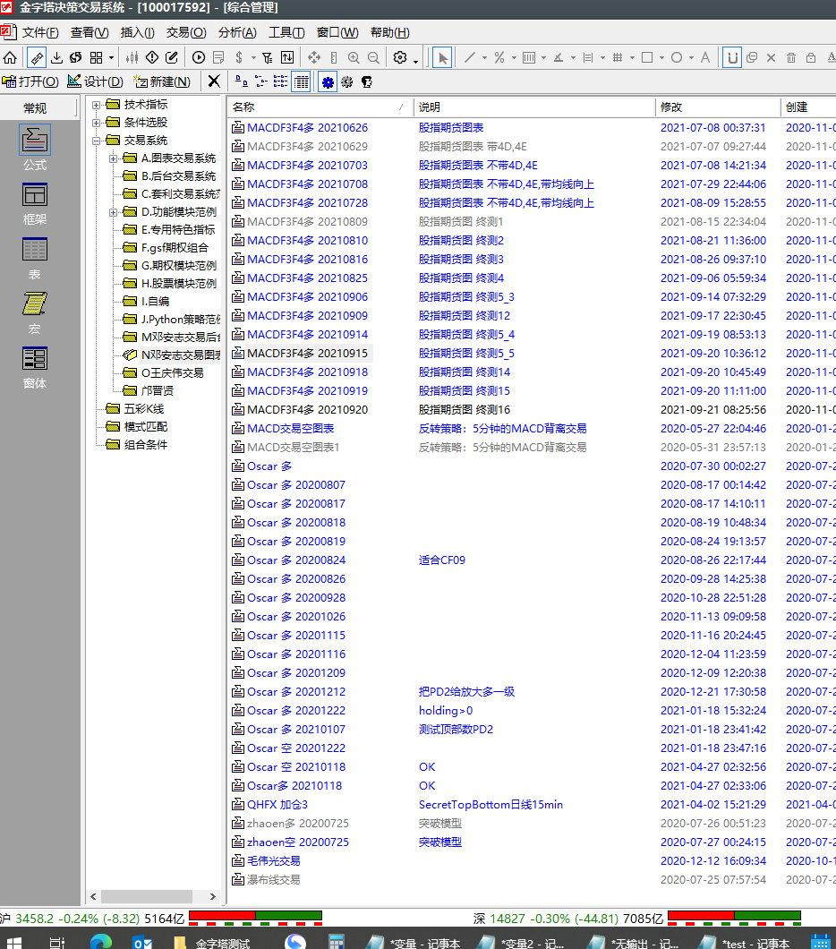Click the four-square grid layout icon
The height and width of the screenshot is (949, 836).
point(96,57)
